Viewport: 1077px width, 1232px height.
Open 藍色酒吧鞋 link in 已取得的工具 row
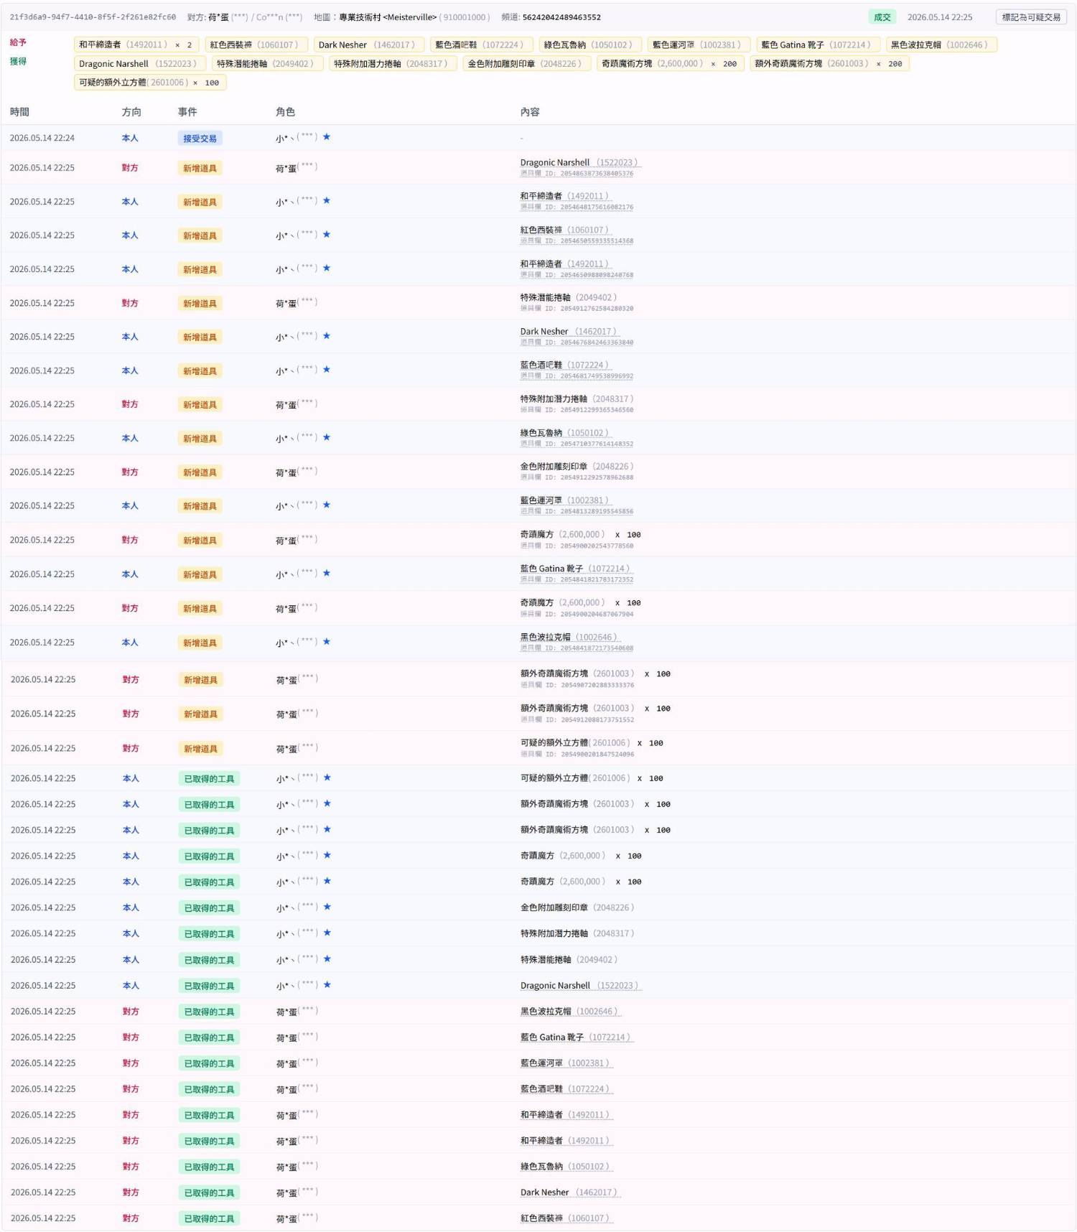pyautogui.click(x=565, y=1089)
